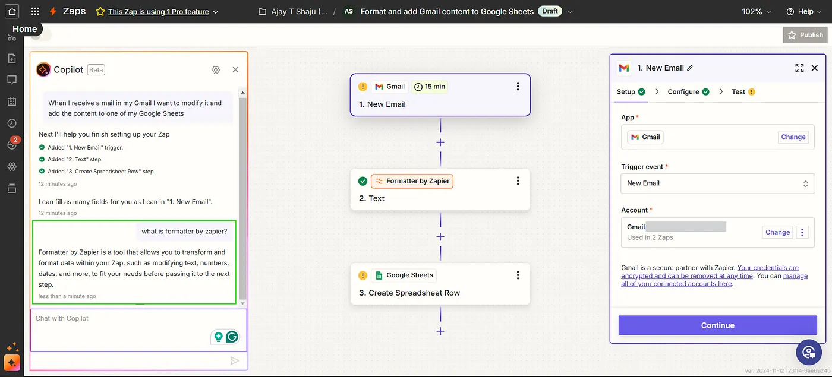Image resolution: width=832 pixels, height=377 pixels.
Task: Click the Publish button
Action: [805, 35]
